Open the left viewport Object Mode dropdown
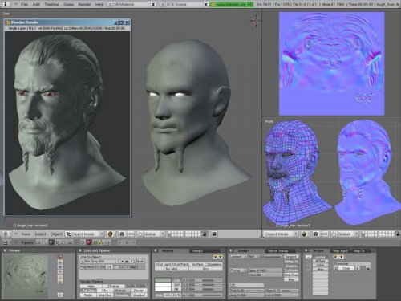Image resolution: width=401 pixels, height=301 pixels. pos(85,234)
